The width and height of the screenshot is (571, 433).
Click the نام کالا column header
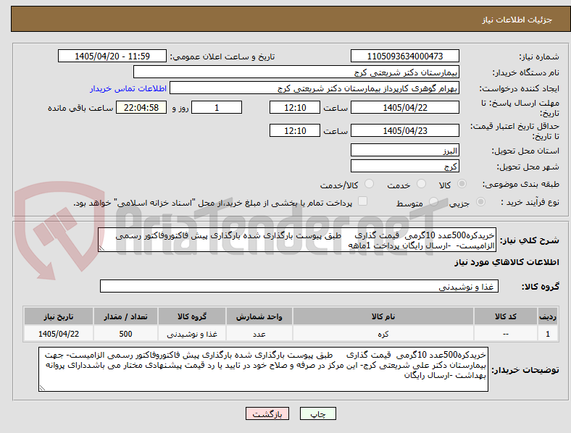[x=383, y=316]
